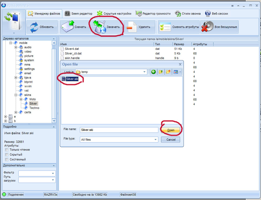The width and height of the screenshot is (261, 200).
Task: Click the Open button in dialog
Action: tap(171, 130)
